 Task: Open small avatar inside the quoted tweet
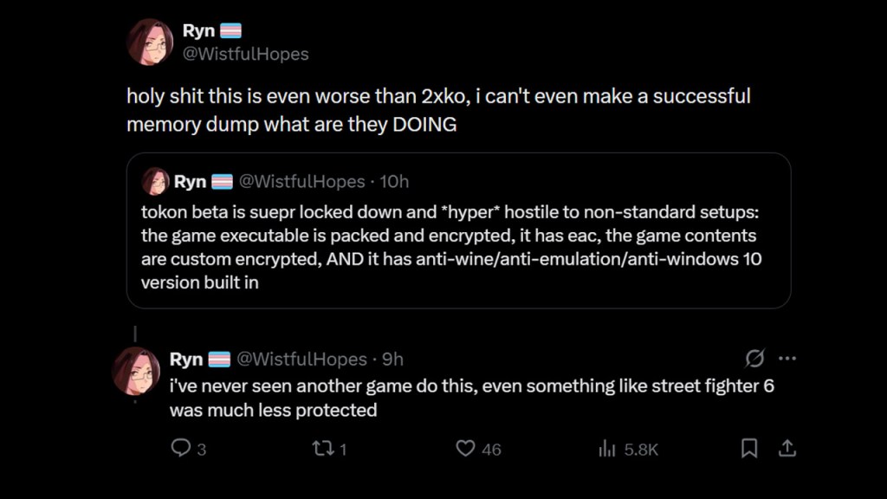(155, 182)
